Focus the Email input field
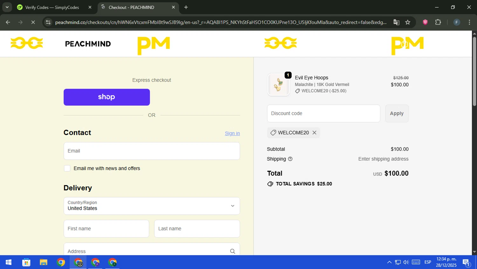Viewport: 477px width, 269px height. 152,151
